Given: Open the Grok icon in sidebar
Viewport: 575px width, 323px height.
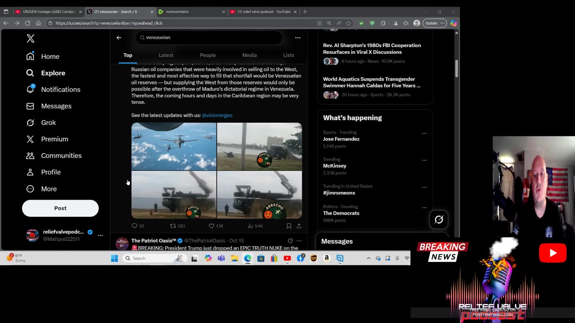Looking at the screenshot, I should pyautogui.click(x=30, y=122).
